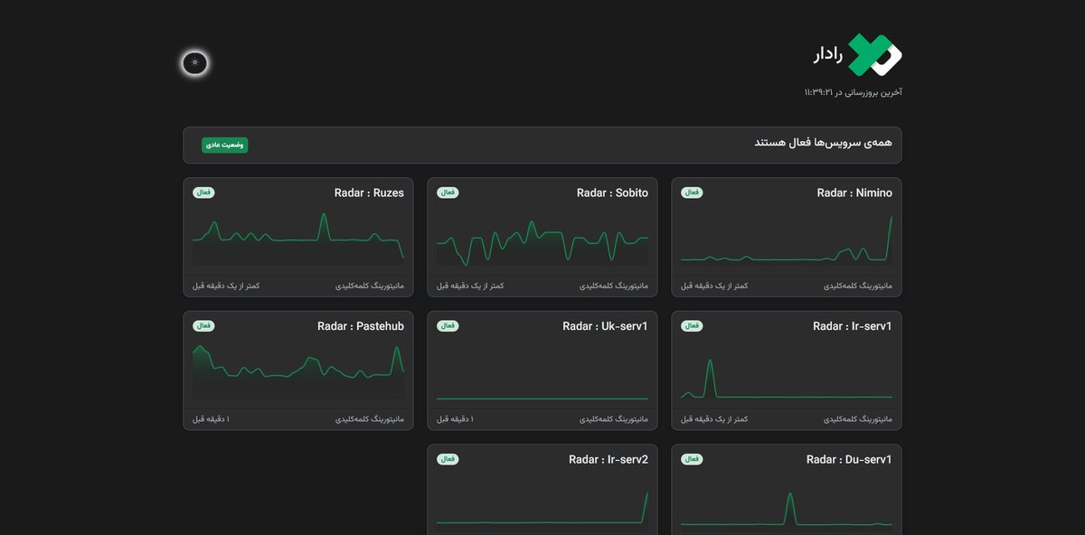Open the Radar : Uk-serv1 service title
Viewport: 1085px width, 535px height.
point(605,326)
